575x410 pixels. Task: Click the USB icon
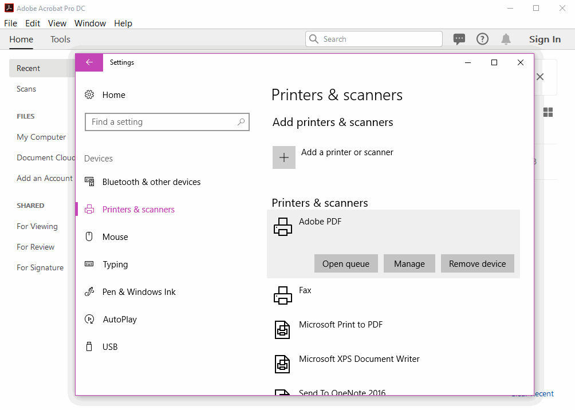tap(89, 346)
